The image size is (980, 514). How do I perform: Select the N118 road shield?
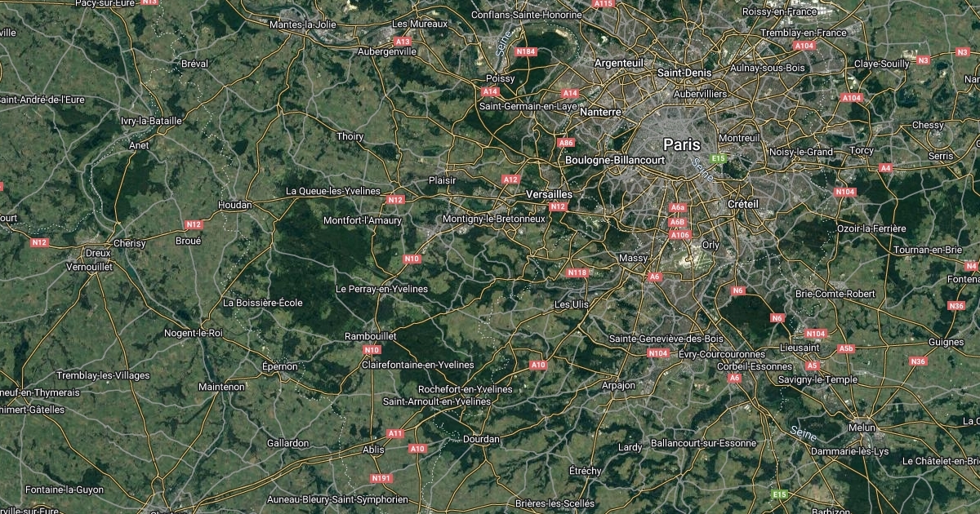[577, 273]
